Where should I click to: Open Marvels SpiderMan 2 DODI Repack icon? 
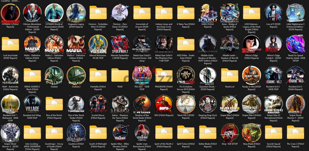pyautogui.click(x=120, y=44)
